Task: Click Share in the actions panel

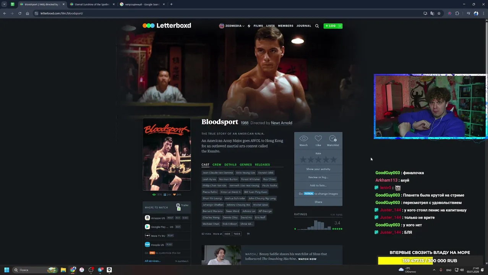Action: [318, 202]
